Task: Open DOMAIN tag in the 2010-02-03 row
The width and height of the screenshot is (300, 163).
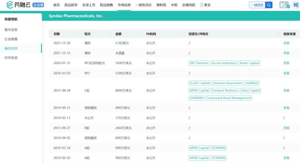Action: (219, 158)
